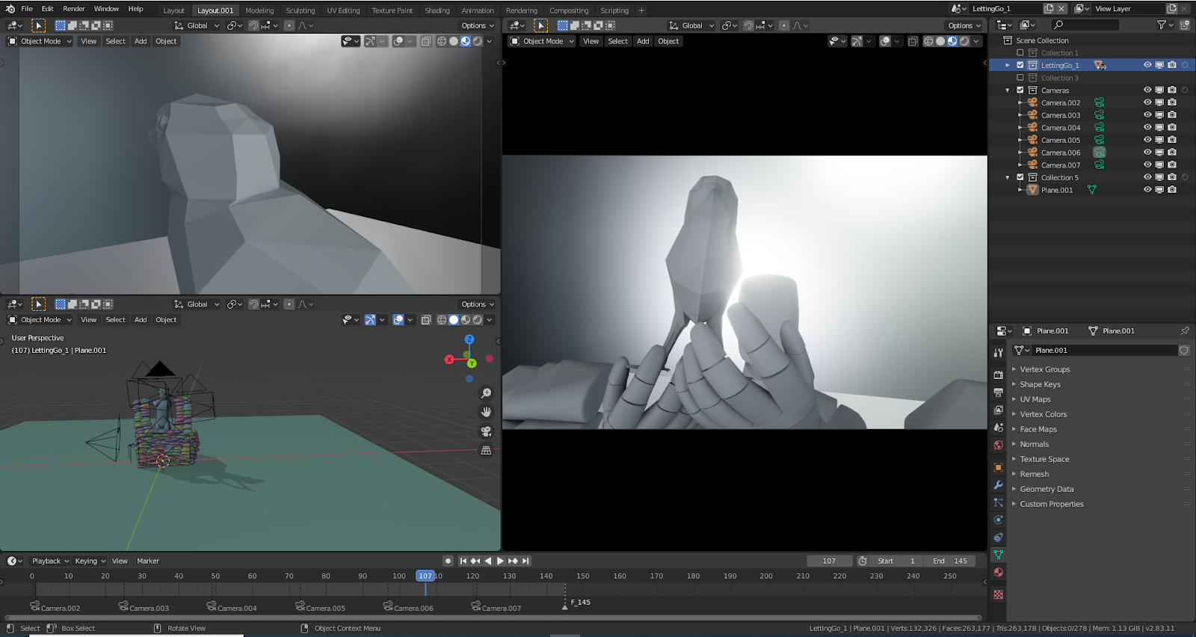Image resolution: width=1196 pixels, height=637 pixels.
Task: Open the Scene properties tab
Action: coord(998,428)
